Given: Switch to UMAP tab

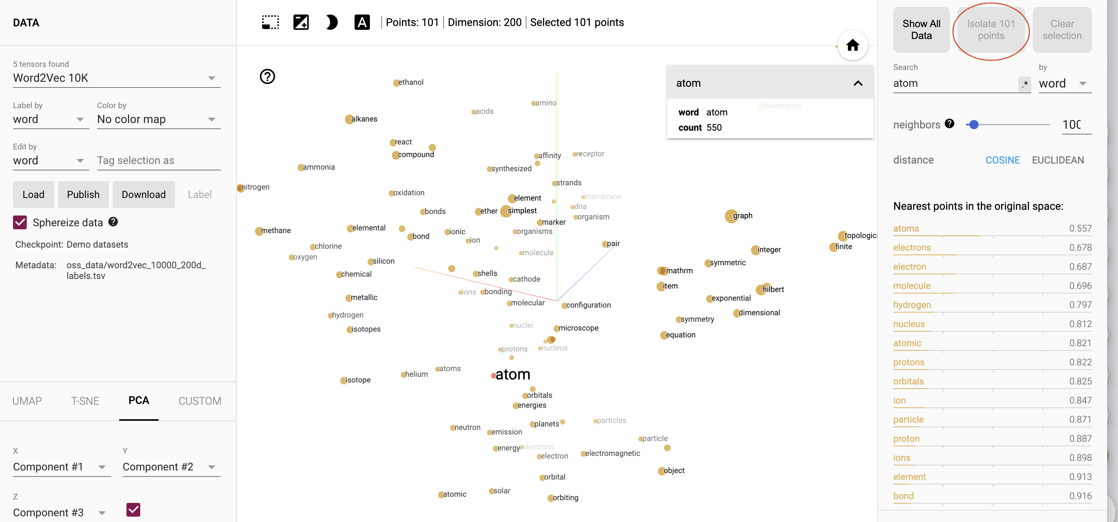Looking at the screenshot, I should pos(26,401).
